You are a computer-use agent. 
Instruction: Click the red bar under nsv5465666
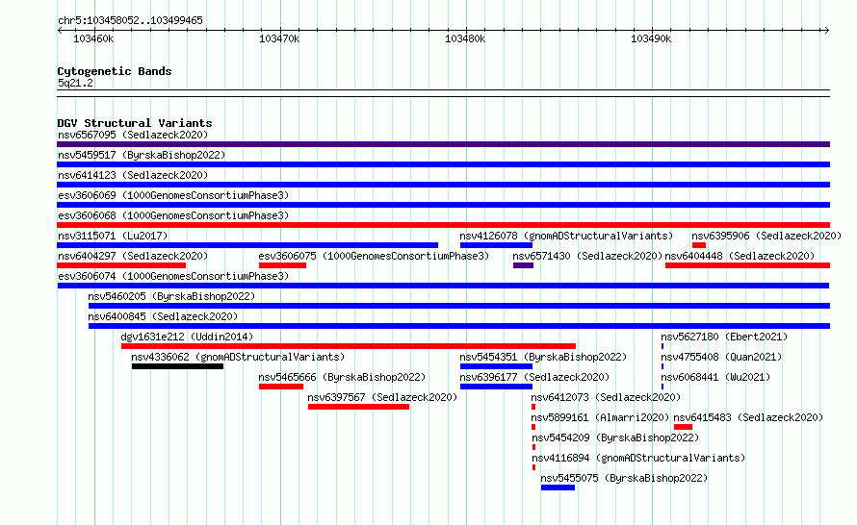281,387
